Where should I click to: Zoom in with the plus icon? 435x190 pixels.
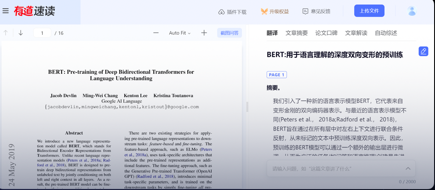tap(204, 33)
